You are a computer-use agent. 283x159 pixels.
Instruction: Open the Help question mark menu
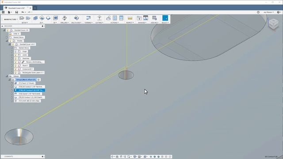(x=279, y=12)
